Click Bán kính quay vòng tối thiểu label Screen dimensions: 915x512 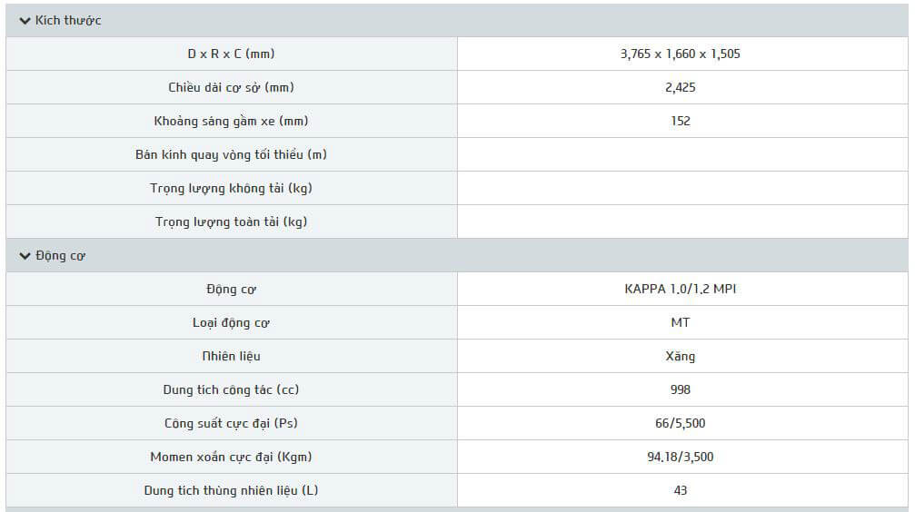[231, 154]
